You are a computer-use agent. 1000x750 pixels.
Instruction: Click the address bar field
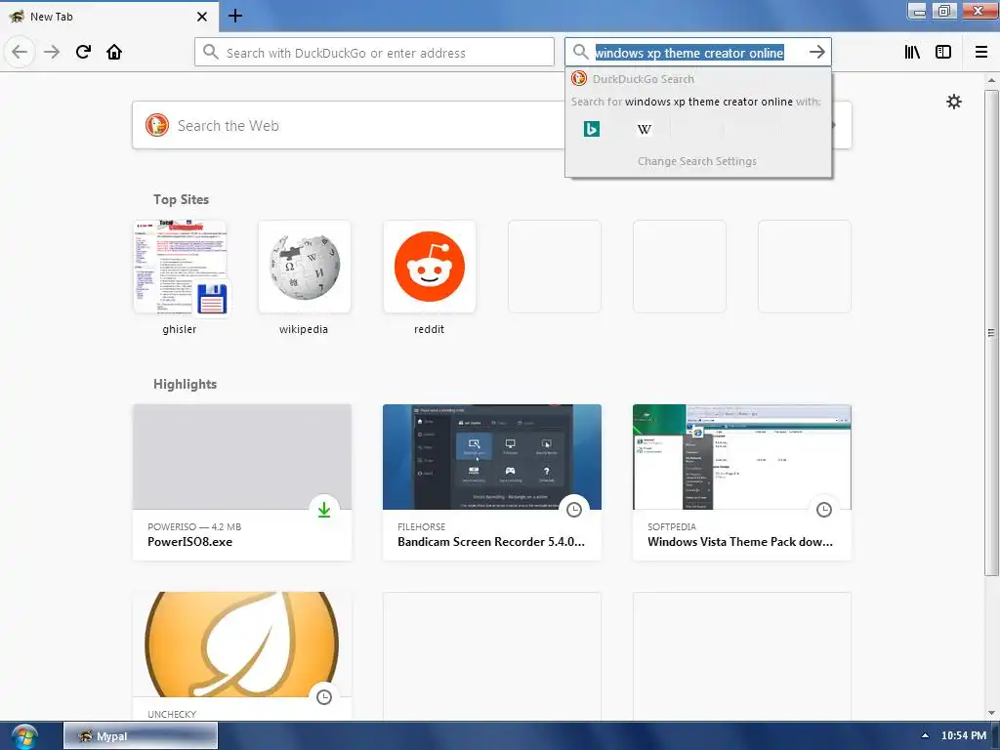(x=374, y=53)
